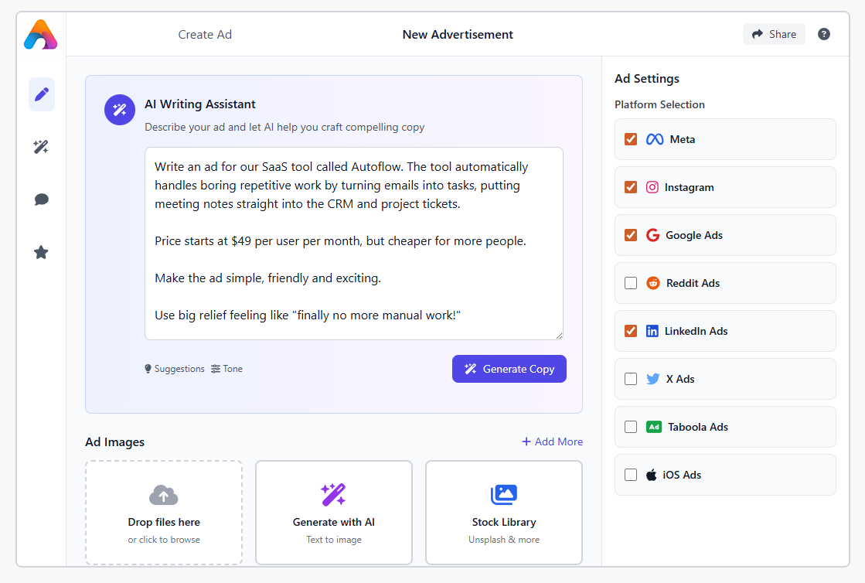
Task: Open the Suggestions option
Action: click(x=175, y=369)
